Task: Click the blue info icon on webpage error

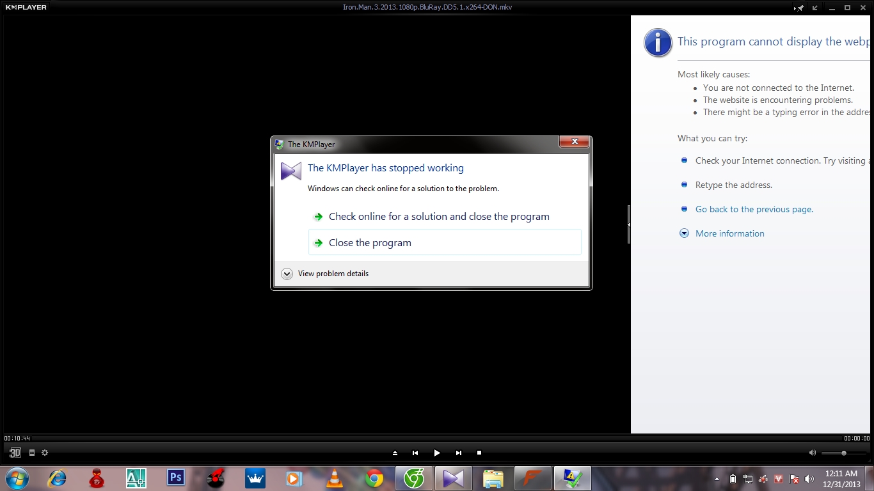Action: click(658, 43)
